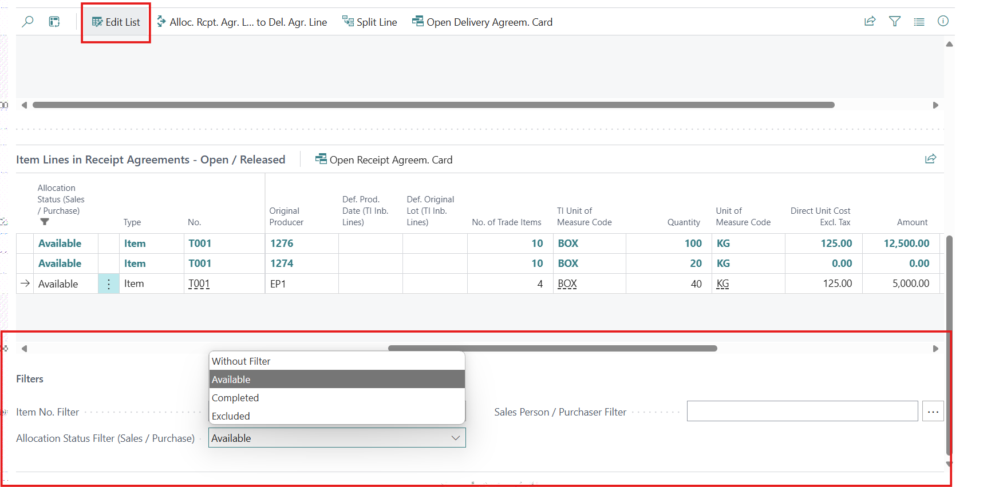Image resolution: width=999 pixels, height=487 pixels.
Task: Click Split Line action
Action: click(x=370, y=22)
